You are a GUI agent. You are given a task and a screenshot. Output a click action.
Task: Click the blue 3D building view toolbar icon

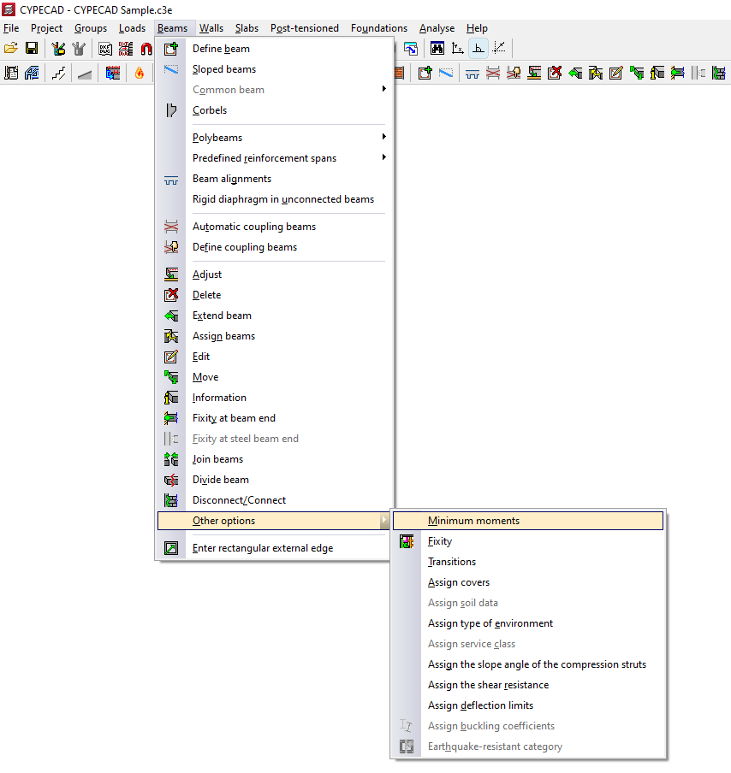(x=32, y=74)
